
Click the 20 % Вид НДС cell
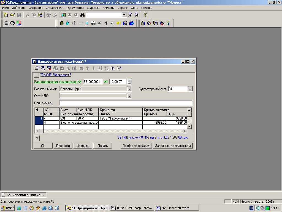88,118
